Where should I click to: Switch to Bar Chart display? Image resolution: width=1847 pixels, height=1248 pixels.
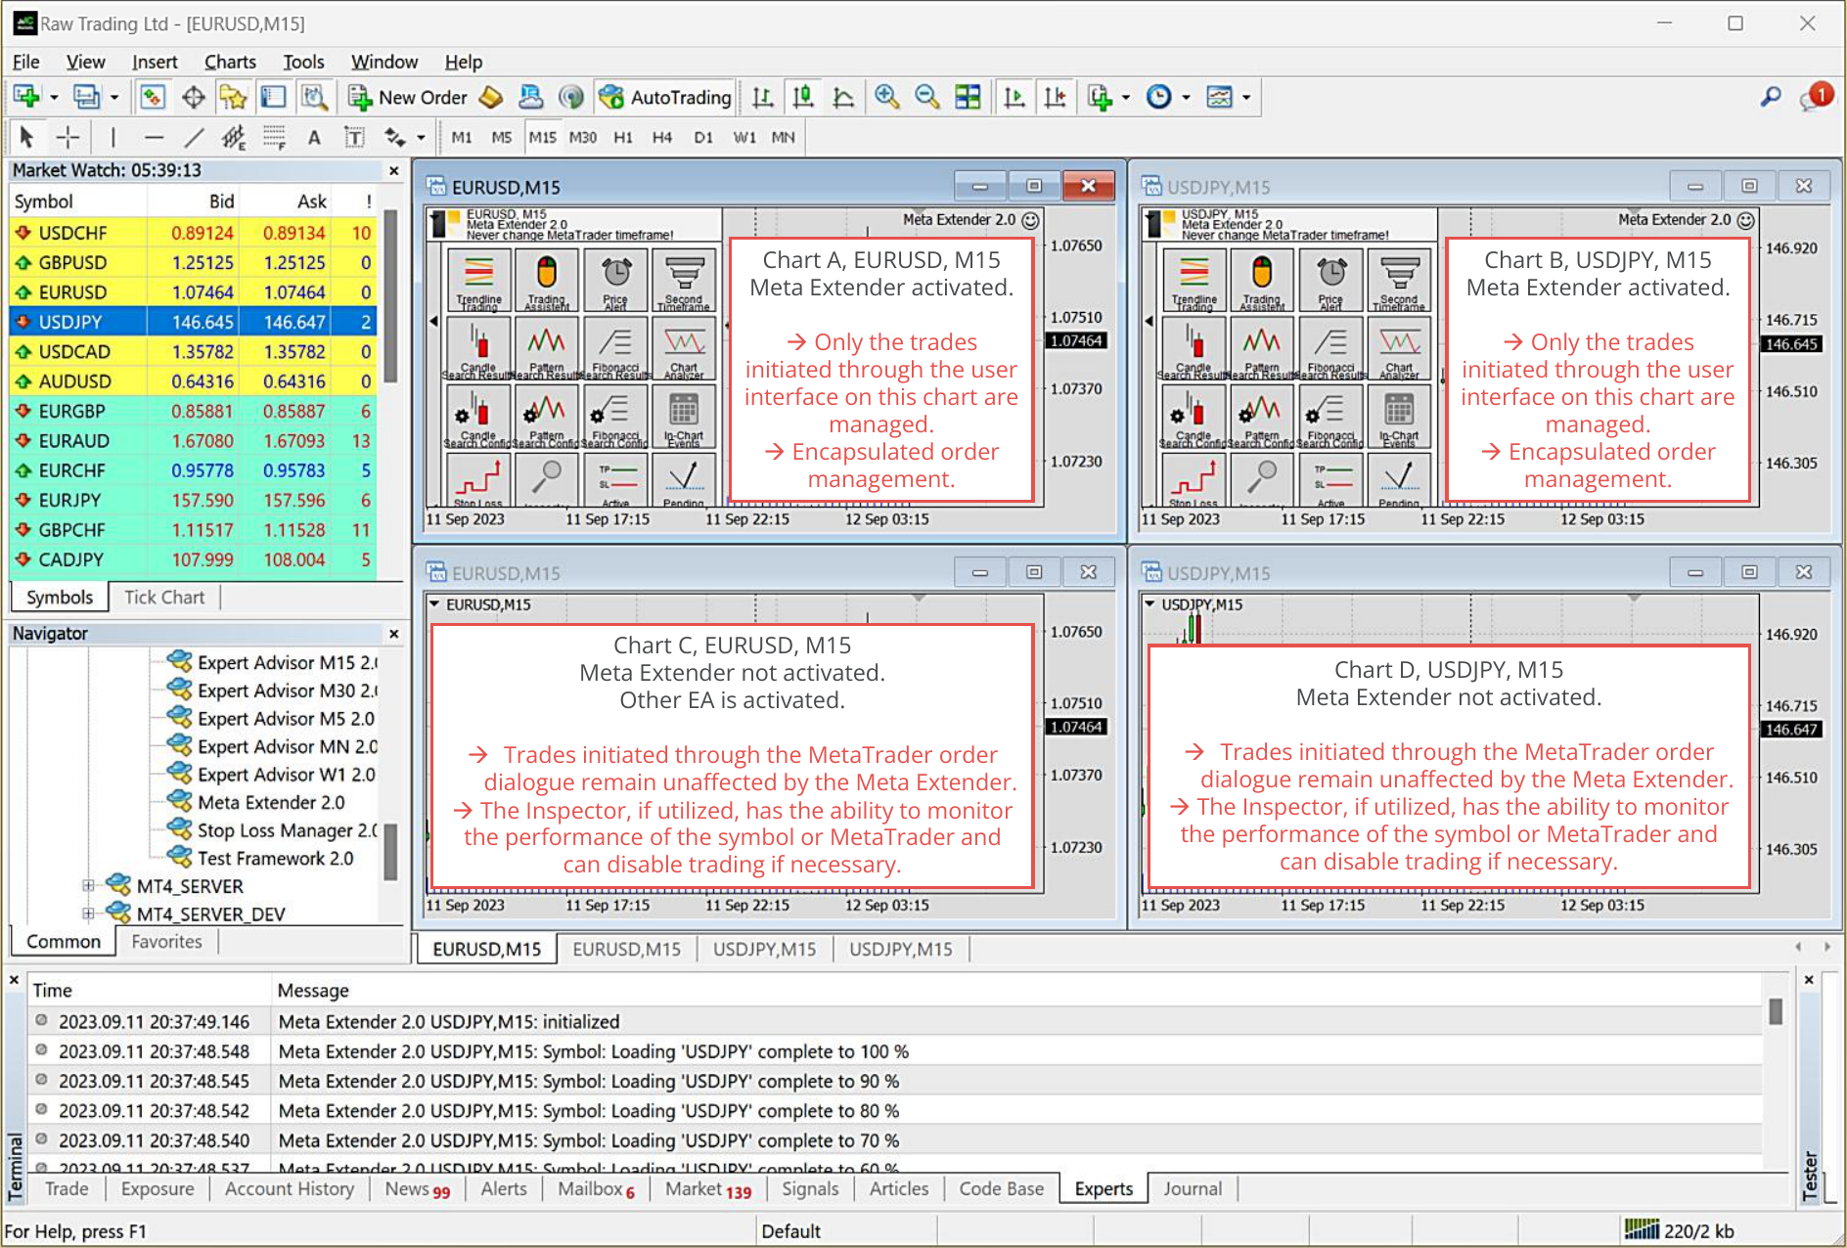763,97
